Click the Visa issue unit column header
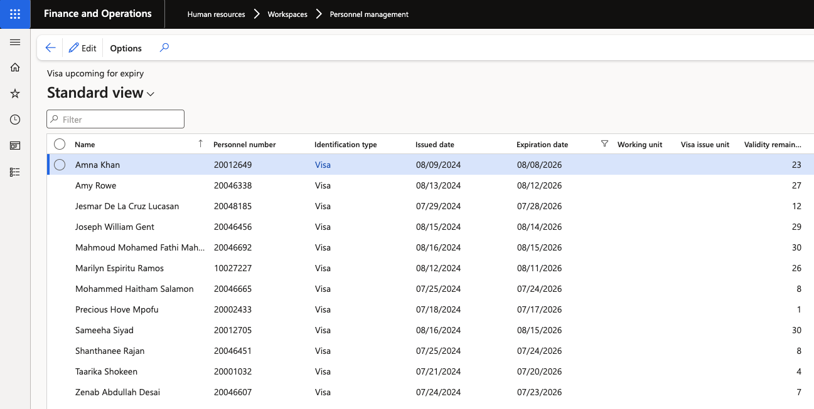The height and width of the screenshot is (409, 814). (705, 145)
